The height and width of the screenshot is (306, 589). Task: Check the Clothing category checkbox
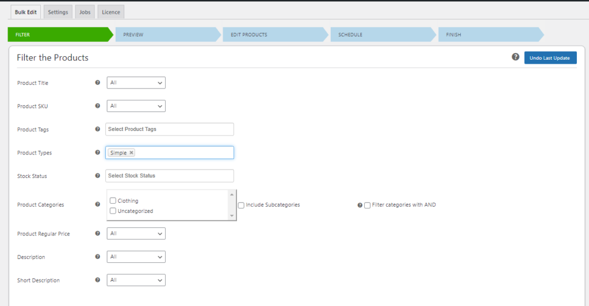[113, 201]
